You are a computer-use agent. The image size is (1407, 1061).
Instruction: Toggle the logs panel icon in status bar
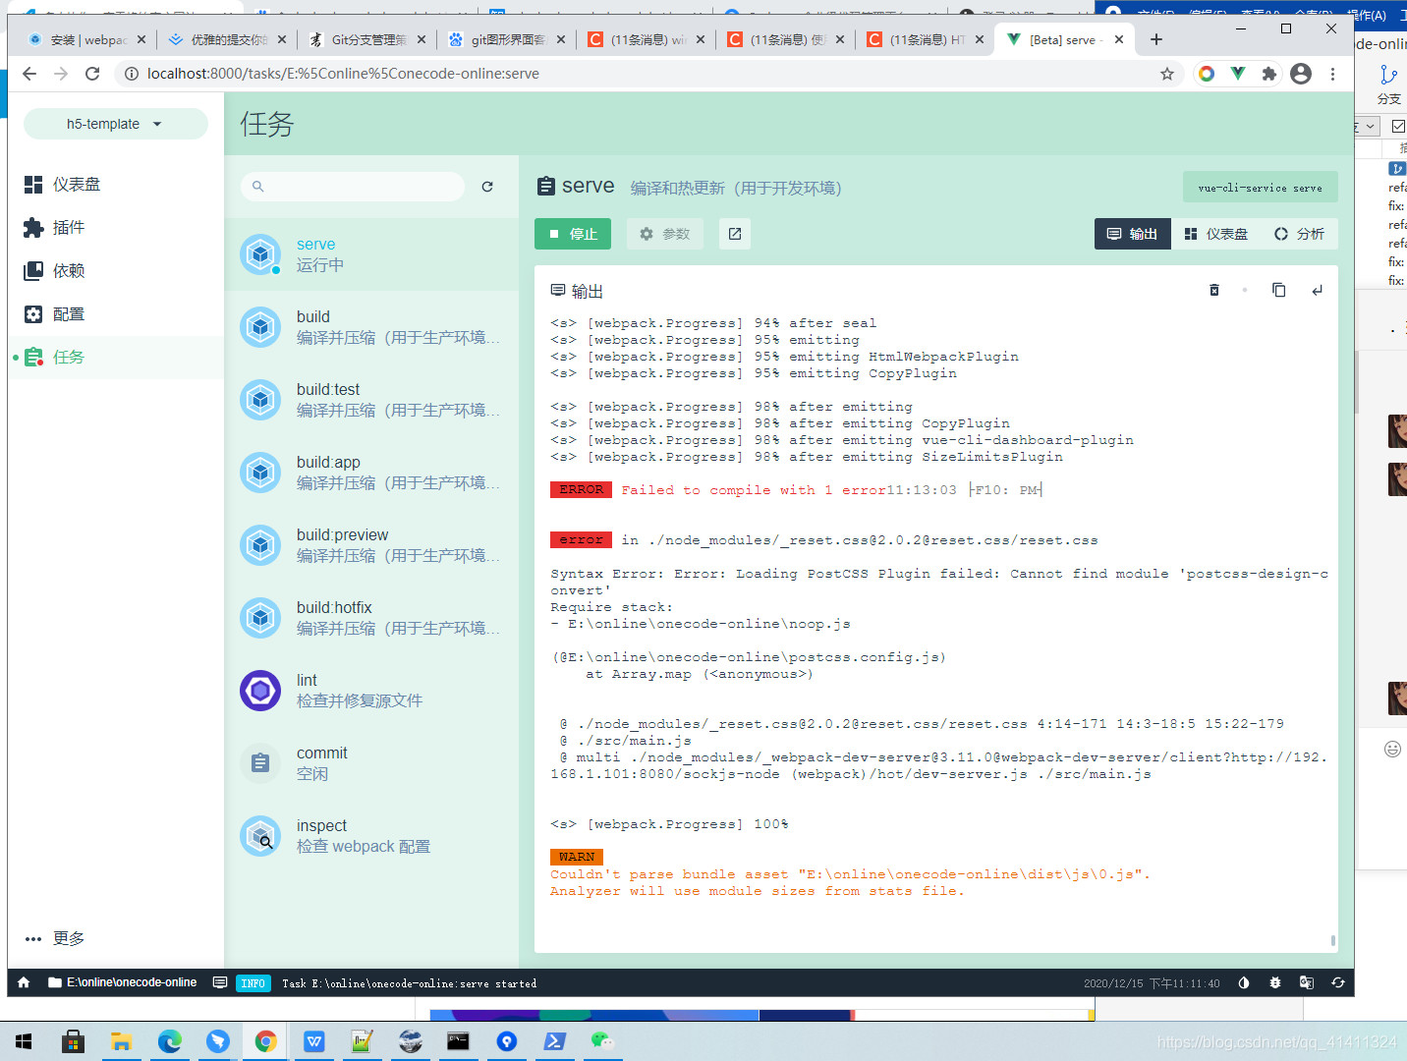click(x=220, y=982)
